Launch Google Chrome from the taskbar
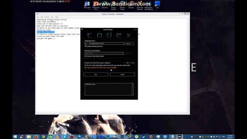 pyautogui.click(x=43, y=137)
